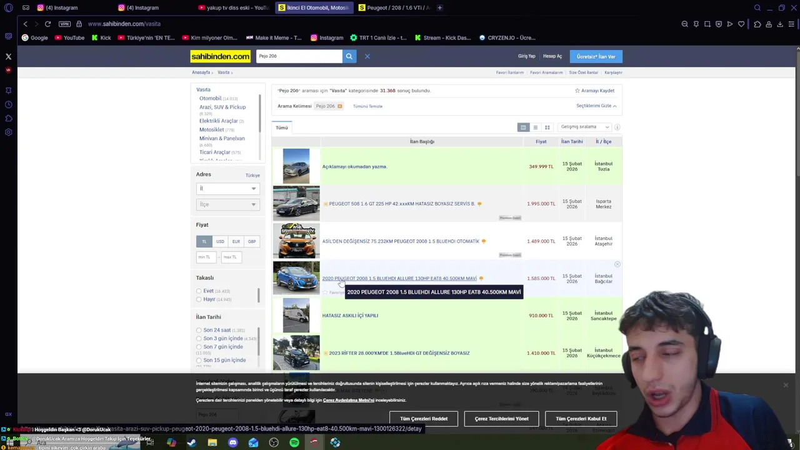The width and height of the screenshot is (800, 450).
Task: Remove the Pejo 206 keyword tag
Action: click(x=339, y=106)
